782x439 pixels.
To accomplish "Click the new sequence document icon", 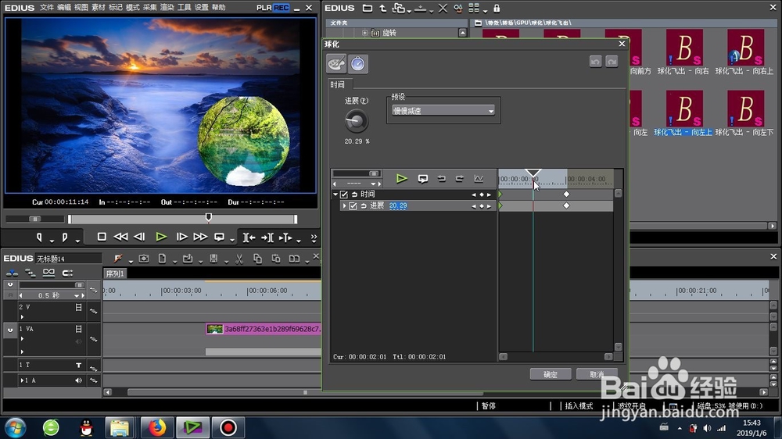I will pyautogui.click(x=162, y=259).
